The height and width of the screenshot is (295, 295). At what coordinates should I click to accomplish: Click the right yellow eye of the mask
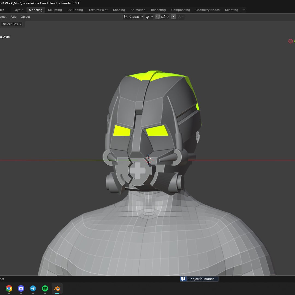[157, 131]
